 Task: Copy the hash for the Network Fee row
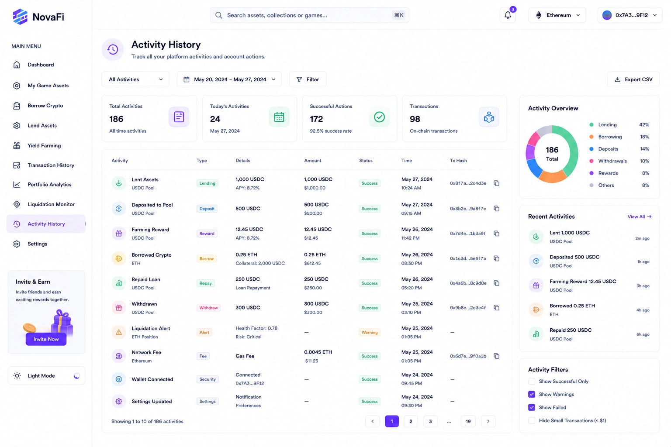click(x=497, y=356)
